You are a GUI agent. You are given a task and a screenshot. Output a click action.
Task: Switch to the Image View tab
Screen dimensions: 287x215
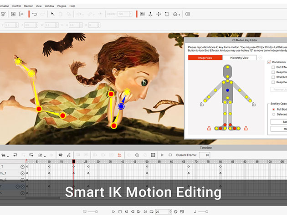(205, 58)
